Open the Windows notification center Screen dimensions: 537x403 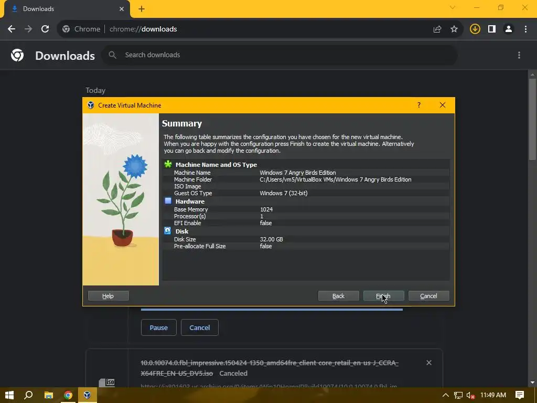point(520,395)
